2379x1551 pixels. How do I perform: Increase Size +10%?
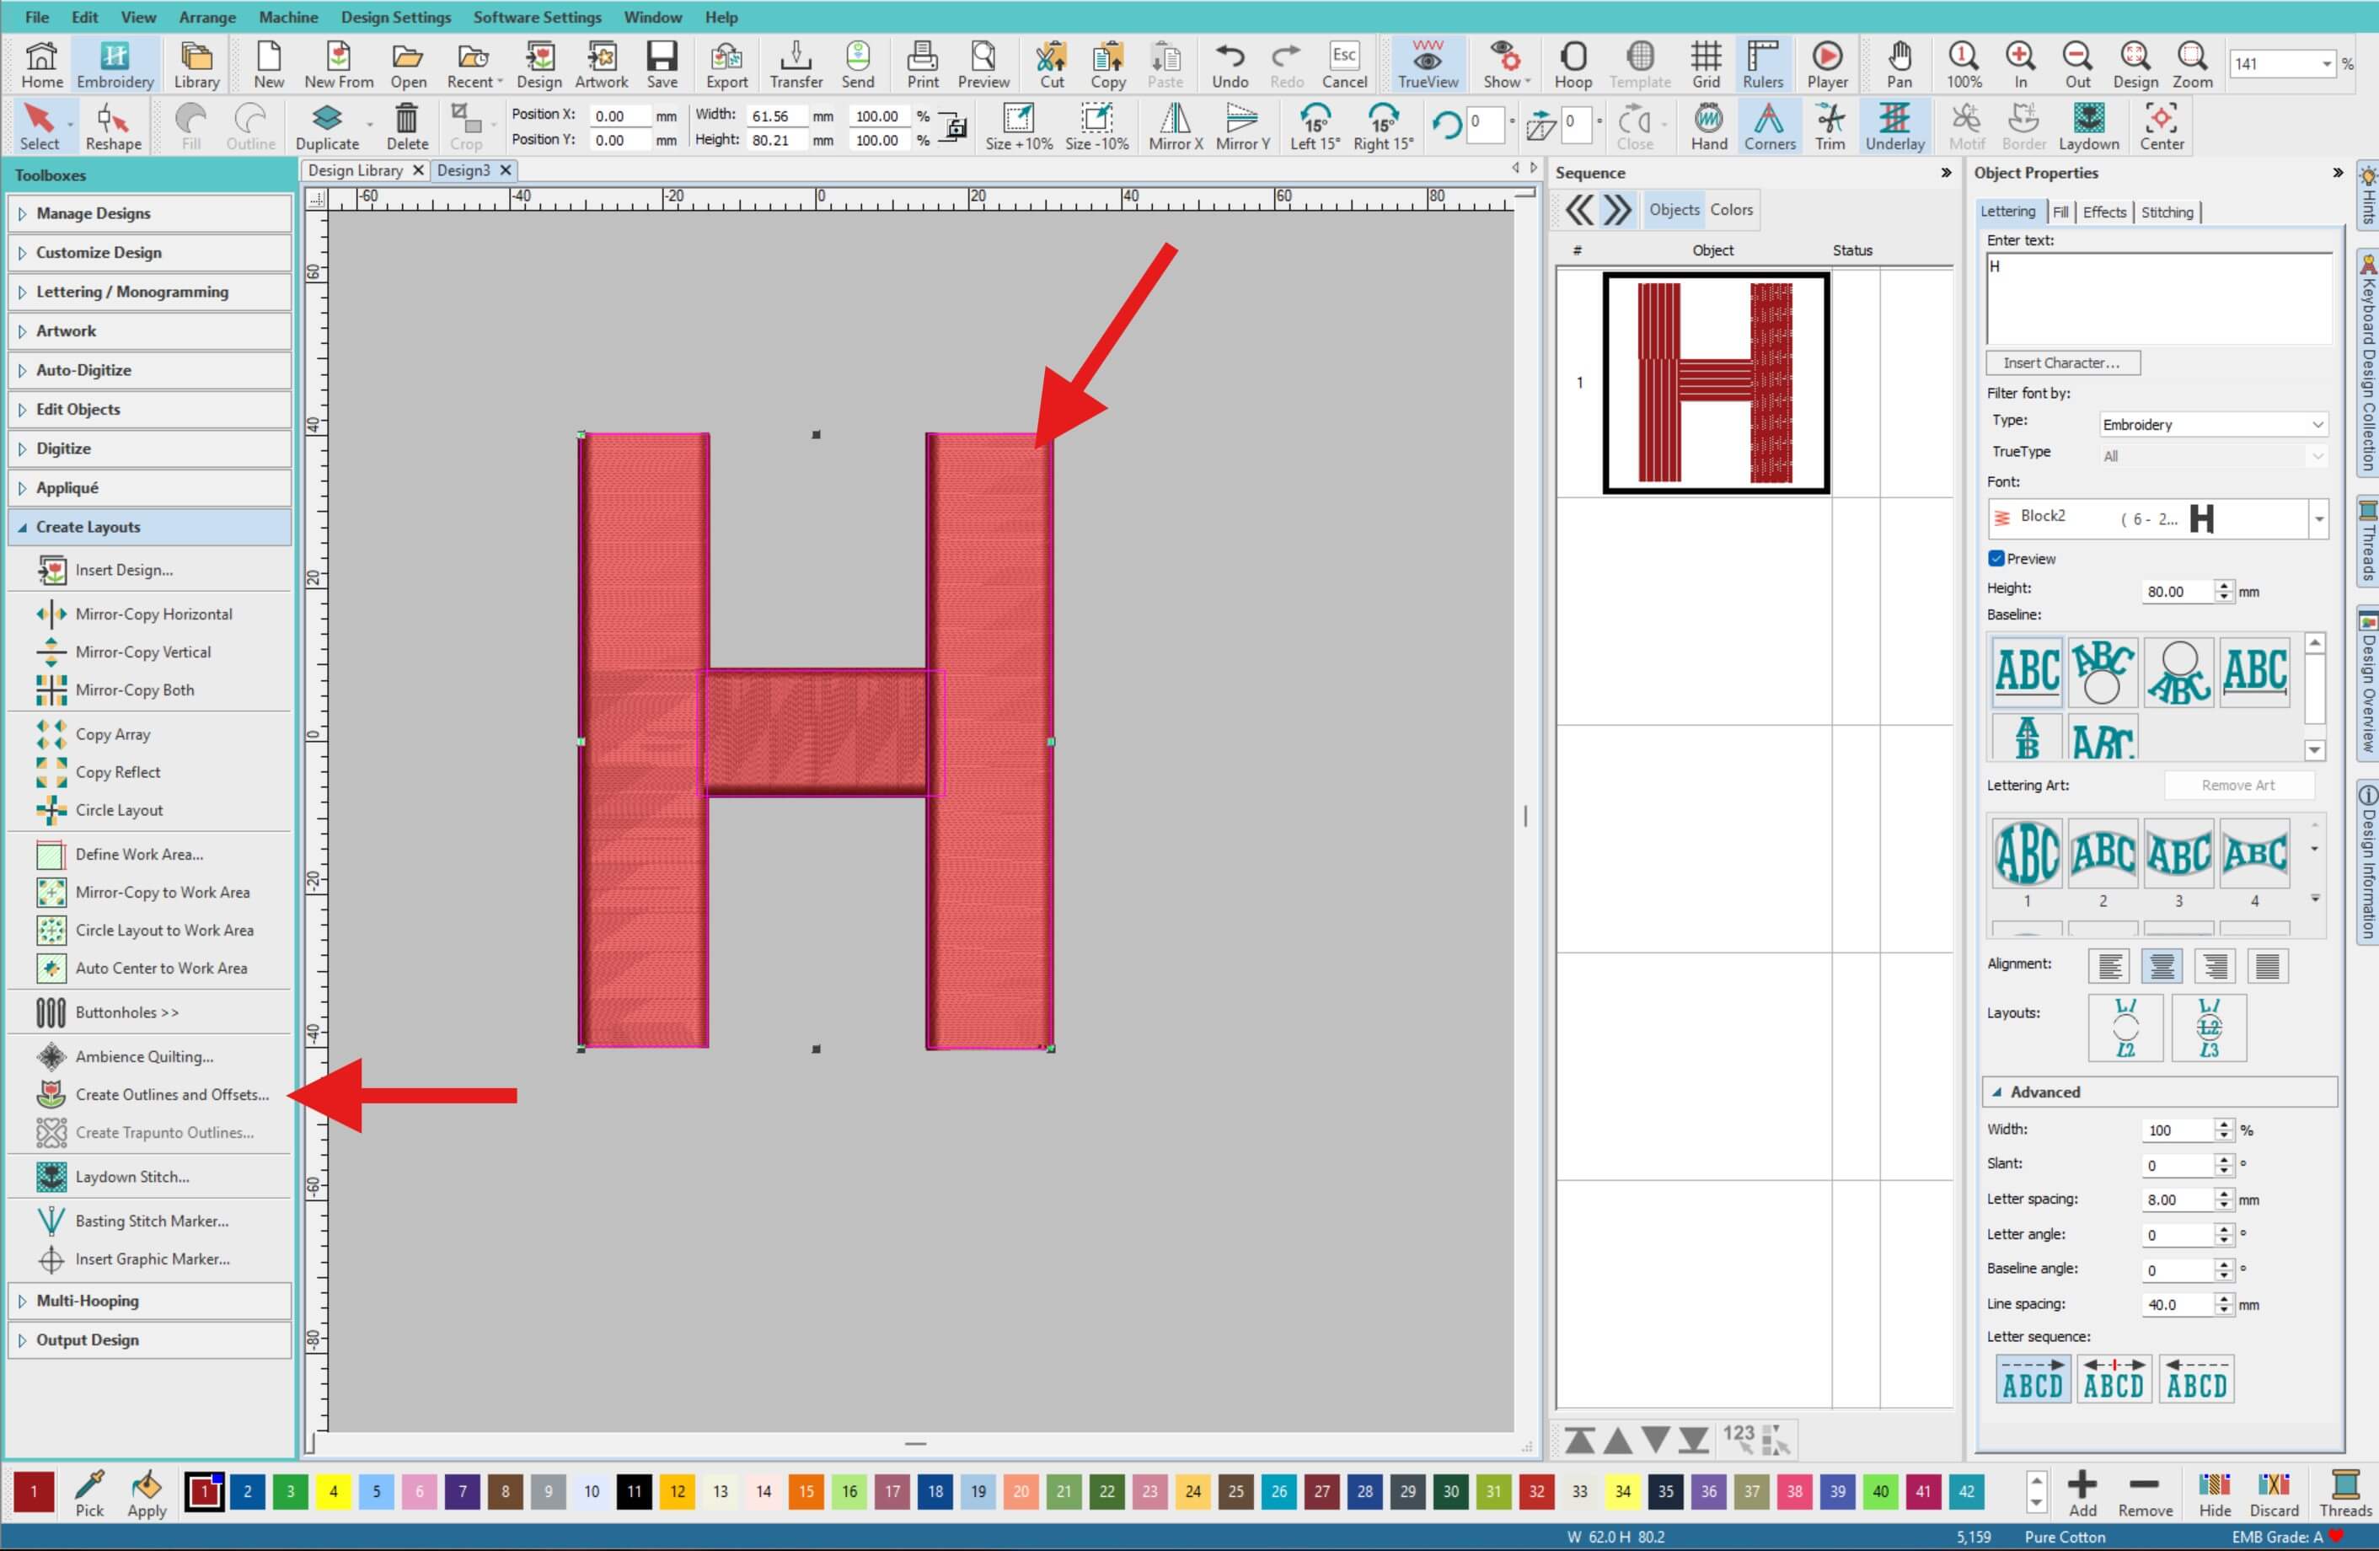(1019, 127)
